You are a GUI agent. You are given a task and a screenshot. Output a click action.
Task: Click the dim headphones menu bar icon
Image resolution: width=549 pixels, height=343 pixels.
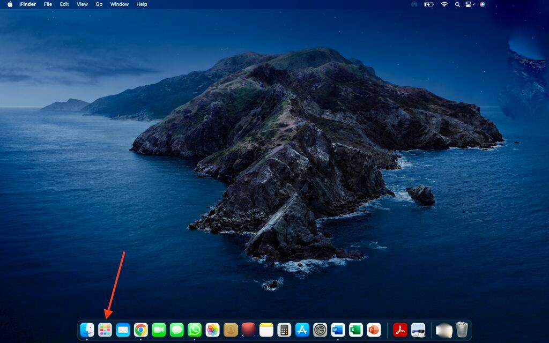[414, 4]
